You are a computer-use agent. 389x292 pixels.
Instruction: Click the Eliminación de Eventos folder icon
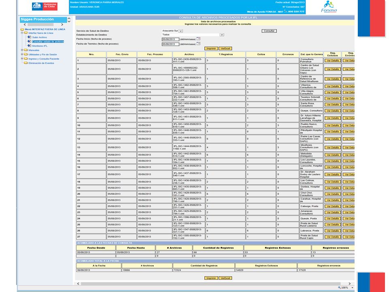point(26,63)
